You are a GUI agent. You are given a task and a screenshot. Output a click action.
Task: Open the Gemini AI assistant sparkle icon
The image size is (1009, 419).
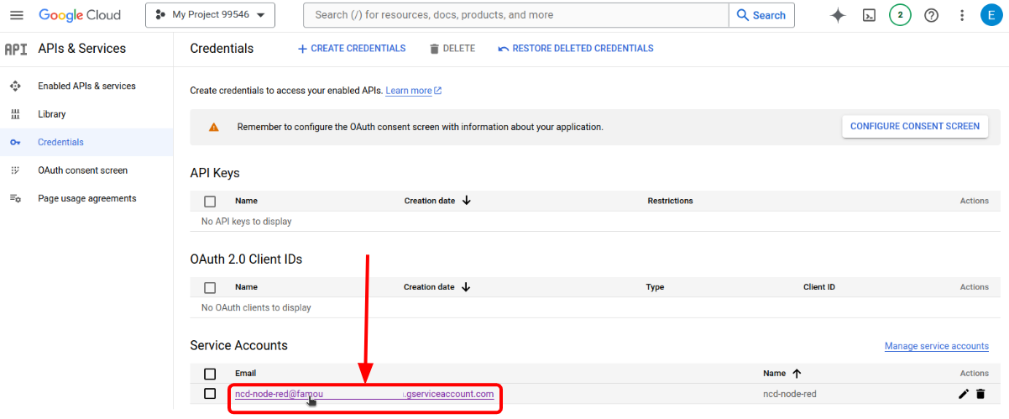coord(838,15)
